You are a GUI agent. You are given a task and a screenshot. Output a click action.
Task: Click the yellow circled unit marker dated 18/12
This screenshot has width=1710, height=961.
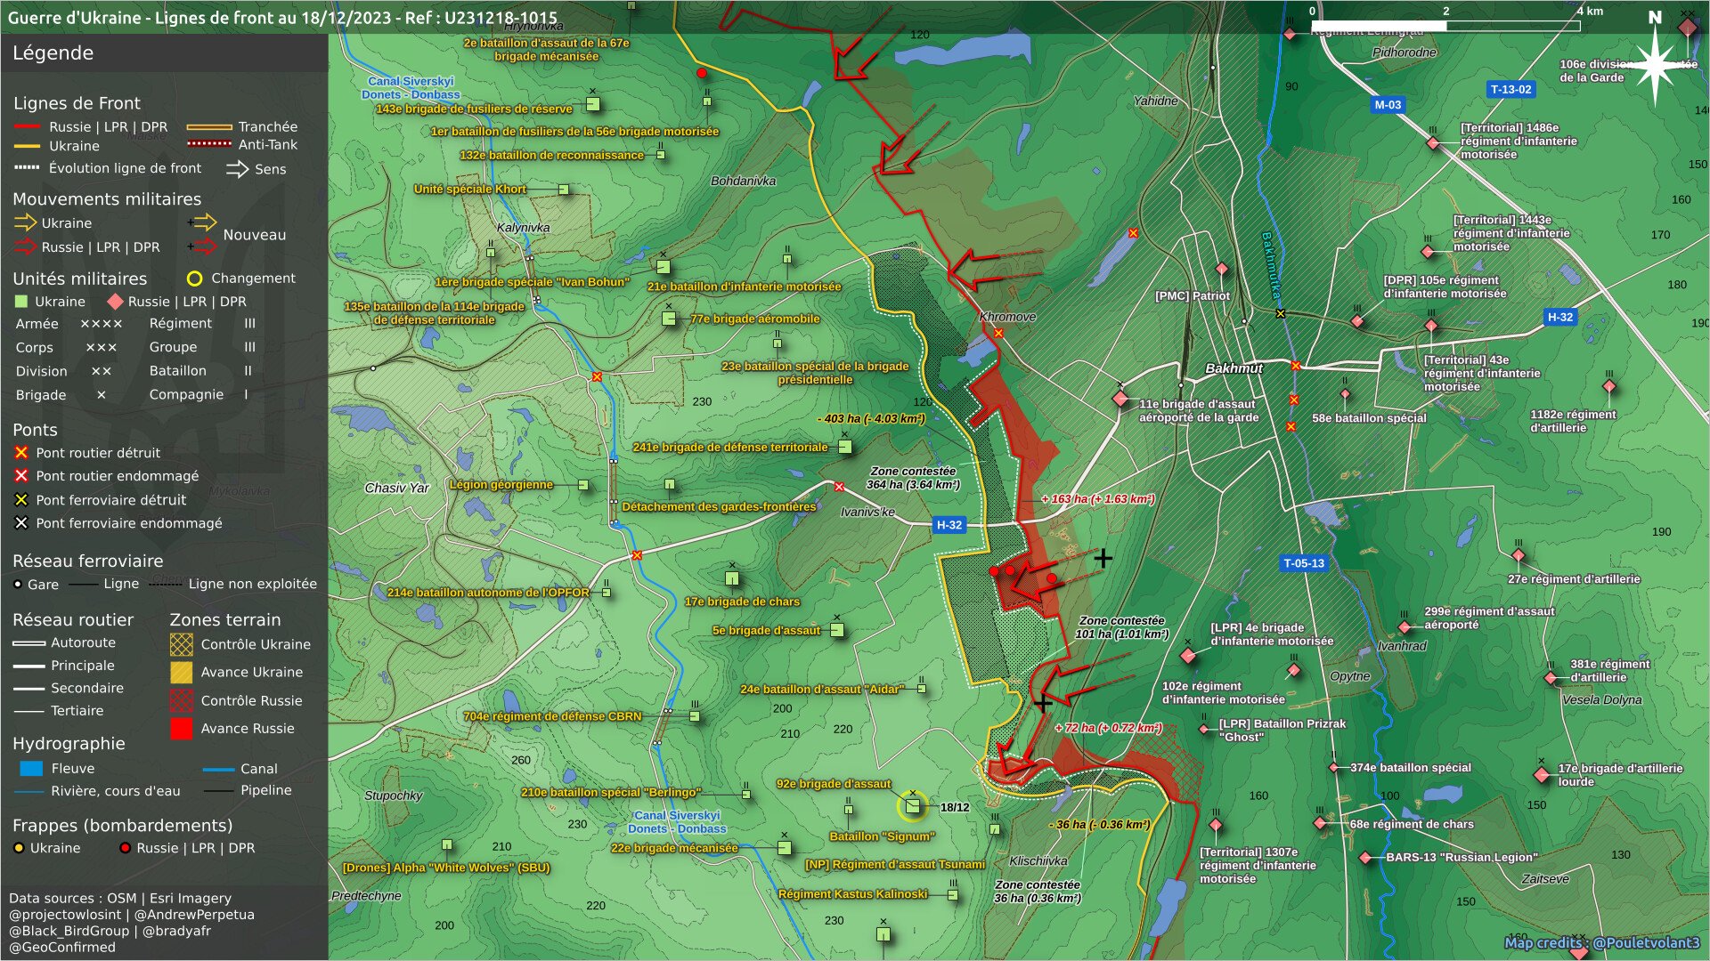[912, 806]
